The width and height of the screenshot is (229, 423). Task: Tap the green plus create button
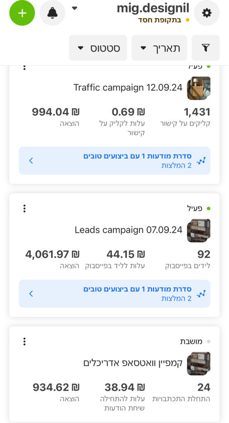[22, 13]
